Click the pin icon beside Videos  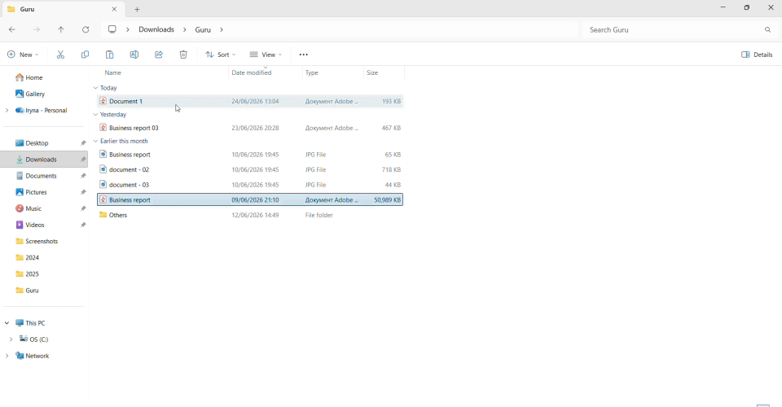83,225
